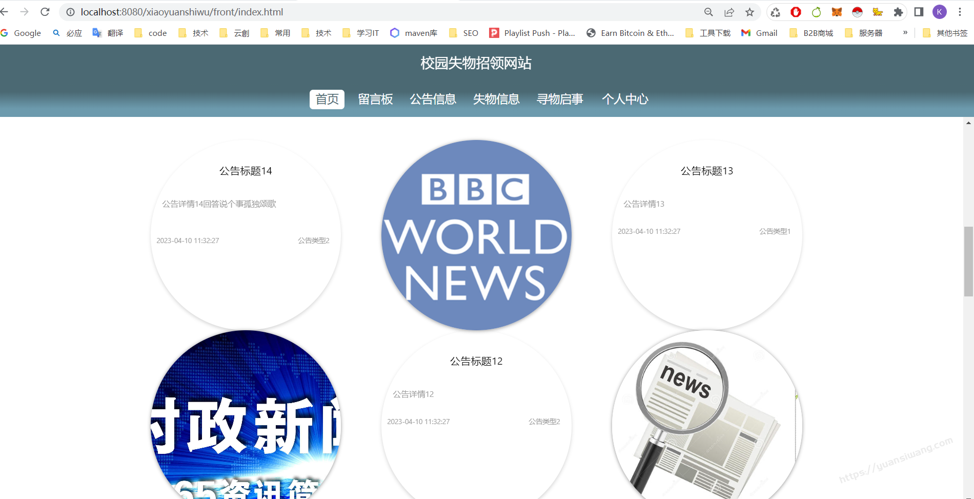
Task: Open the MetaMask fox extension
Action: (x=837, y=12)
